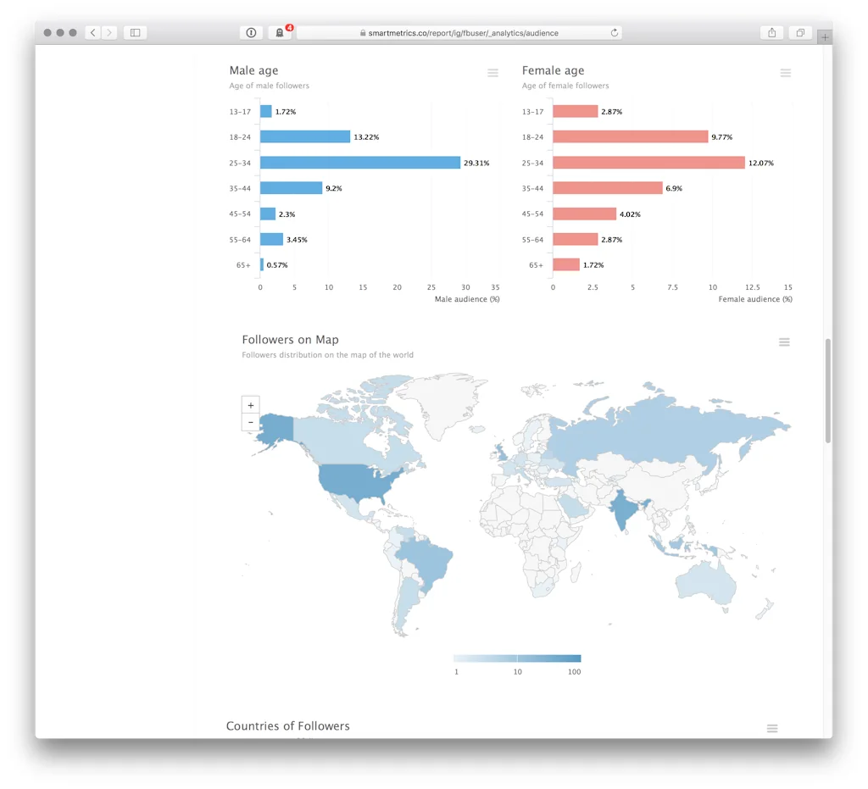
Task: Open the Countries of Followers options menu
Action: 771,728
